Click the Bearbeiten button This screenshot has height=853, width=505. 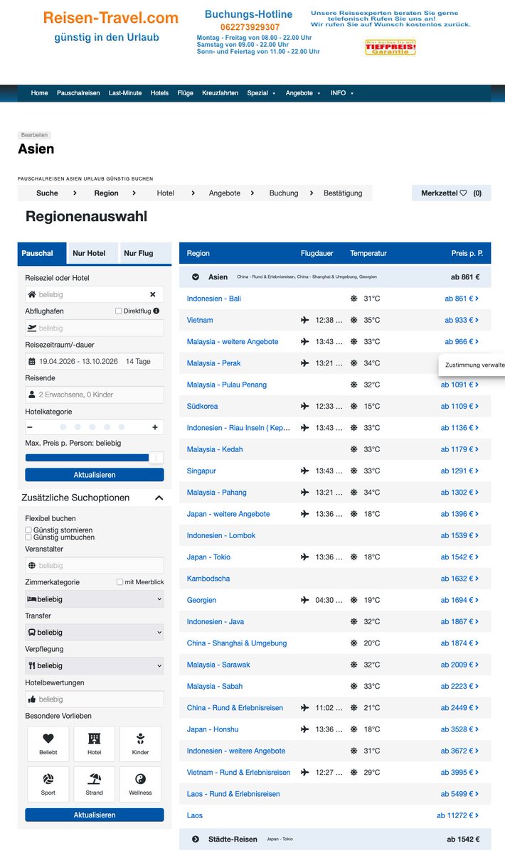coord(34,134)
